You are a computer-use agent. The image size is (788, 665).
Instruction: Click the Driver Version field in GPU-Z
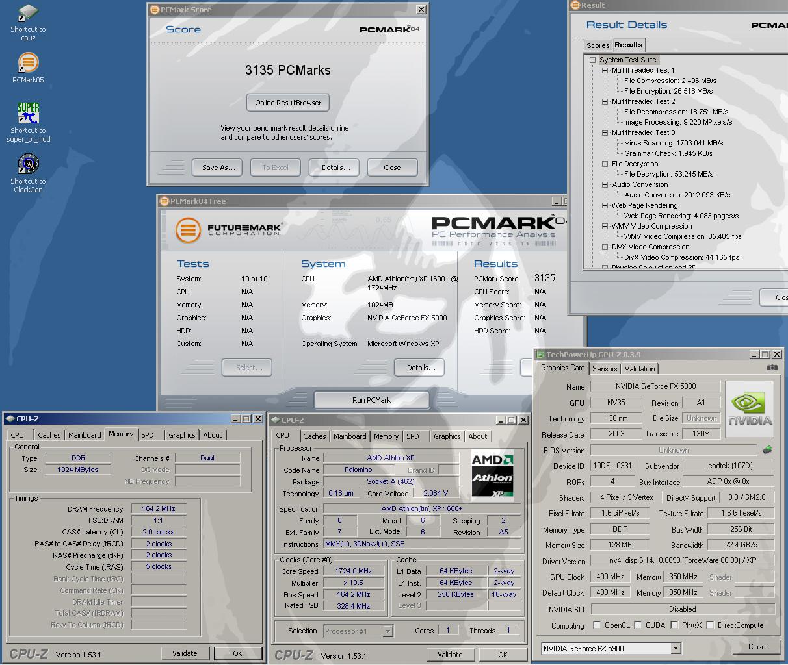tap(682, 561)
